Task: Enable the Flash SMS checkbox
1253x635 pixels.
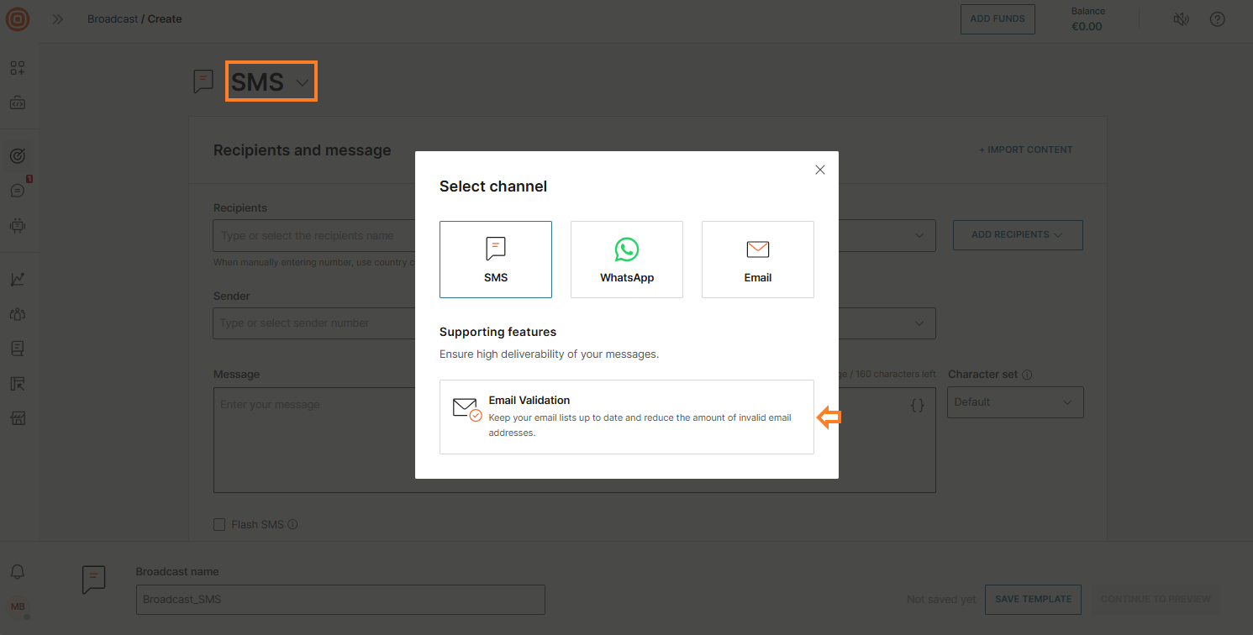Action: click(219, 523)
